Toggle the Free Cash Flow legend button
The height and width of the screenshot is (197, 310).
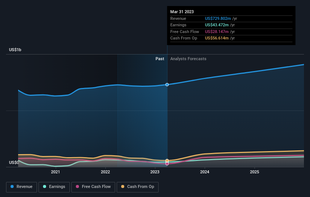coord(93,187)
